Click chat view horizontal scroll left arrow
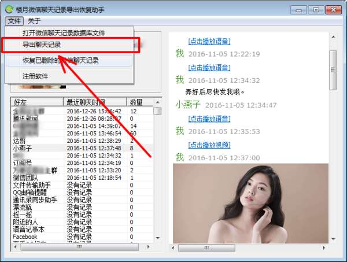 click(173, 248)
